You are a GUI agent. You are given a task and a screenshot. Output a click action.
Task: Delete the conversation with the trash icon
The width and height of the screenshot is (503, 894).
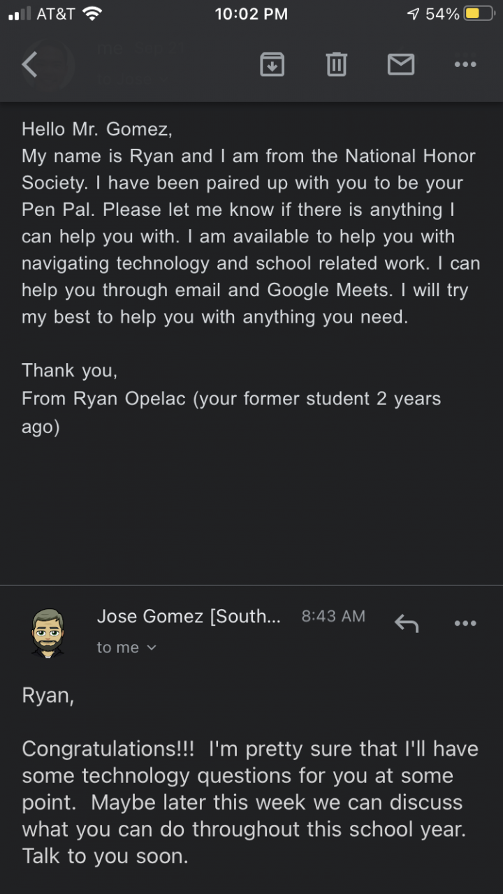tap(336, 65)
